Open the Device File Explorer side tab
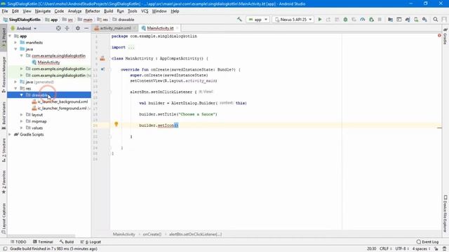 pos(445,213)
